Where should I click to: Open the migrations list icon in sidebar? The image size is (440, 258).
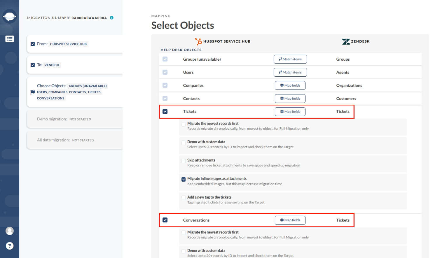10,39
